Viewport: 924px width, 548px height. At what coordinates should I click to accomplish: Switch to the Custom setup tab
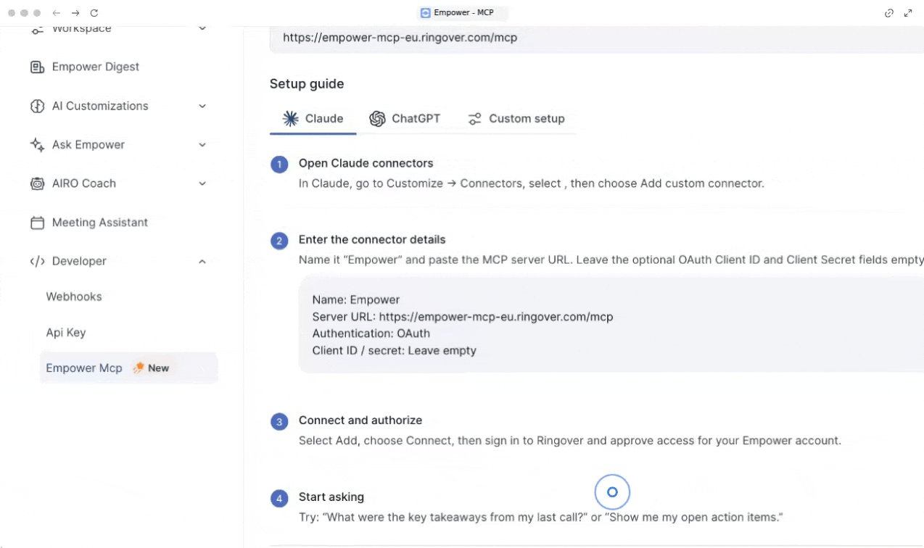[516, 119]
